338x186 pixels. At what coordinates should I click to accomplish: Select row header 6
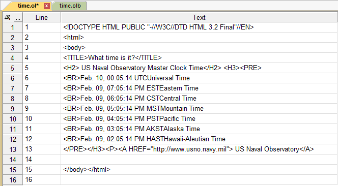click(13, 78)
